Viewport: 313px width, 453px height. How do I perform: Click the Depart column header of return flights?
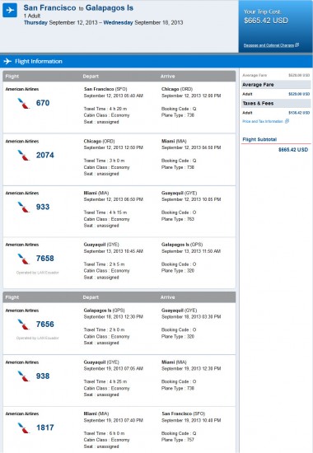pyautogui.click(x=91, y=297)
